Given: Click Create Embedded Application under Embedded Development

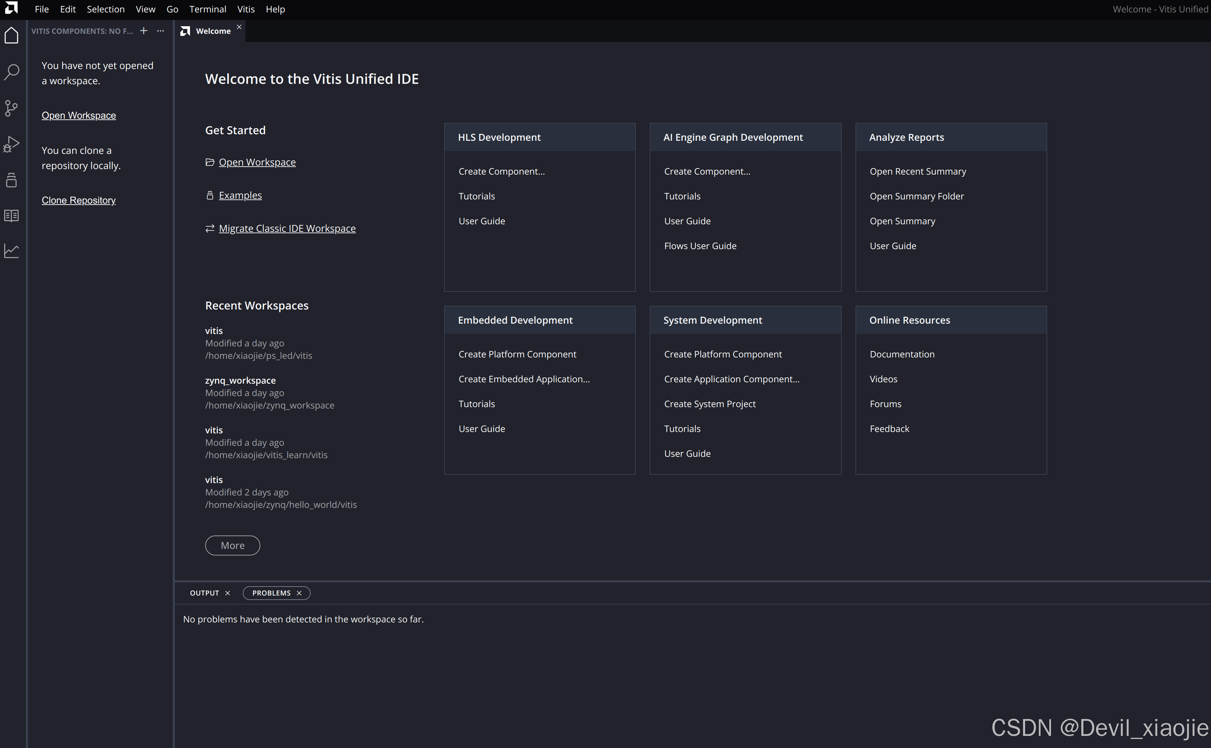Looking at the screenshot, I should click(524, 379).
